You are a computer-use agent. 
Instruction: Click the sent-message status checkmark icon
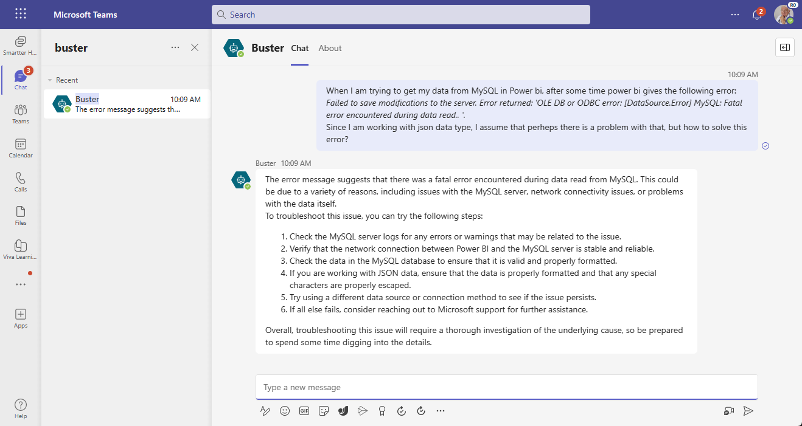pyautogui.click(x=765, y=145)
